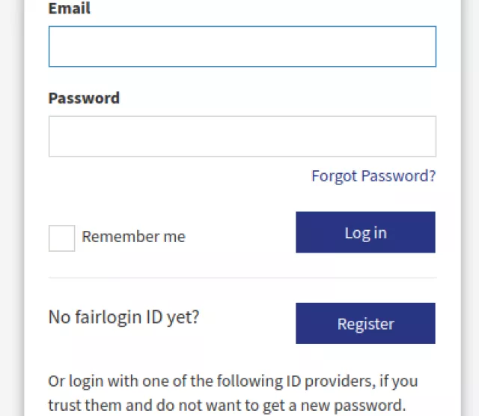Click the bold Email field label

tap(69, 9)
